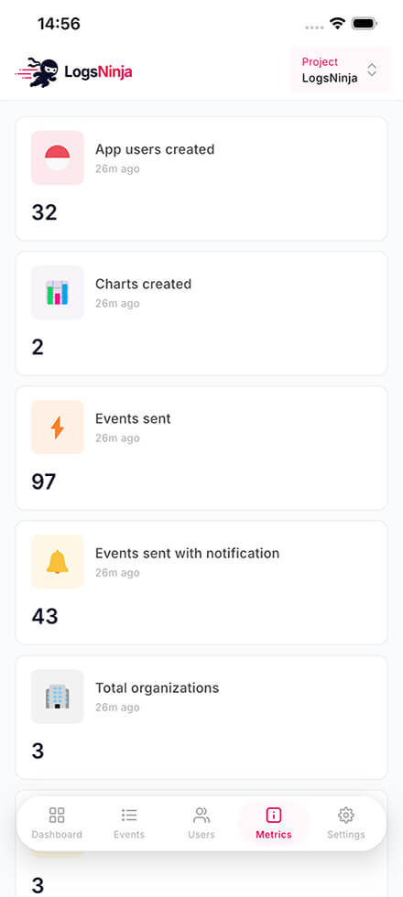
Task: Select the Events sent with notification title
Action: click(187, 553)
